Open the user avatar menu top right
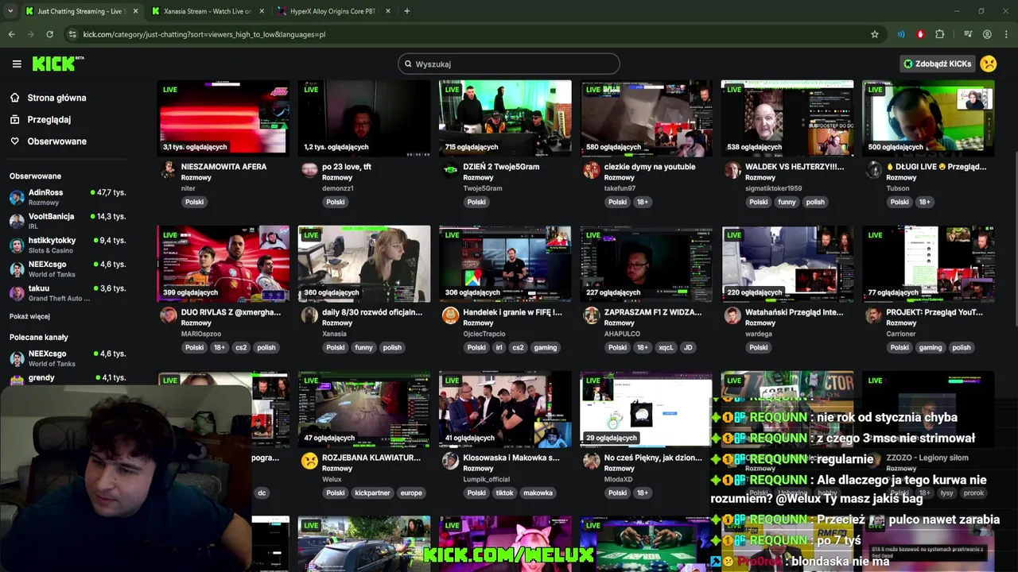The image size is (1018, 572). (989, 64)
